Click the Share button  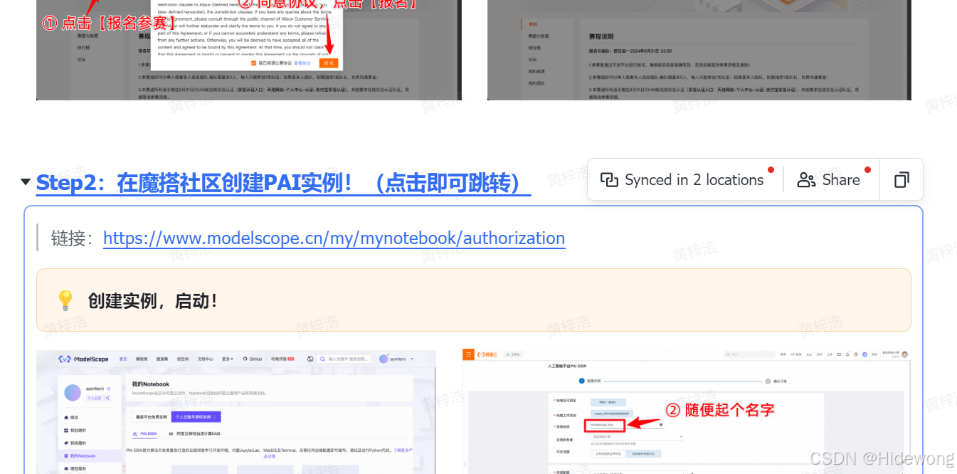click(x=829, y=180)
